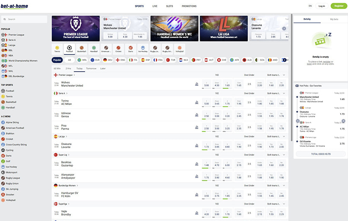Click the next arrow in banner carousel
The image size is (348, 221).
click(x=284, y=28)
